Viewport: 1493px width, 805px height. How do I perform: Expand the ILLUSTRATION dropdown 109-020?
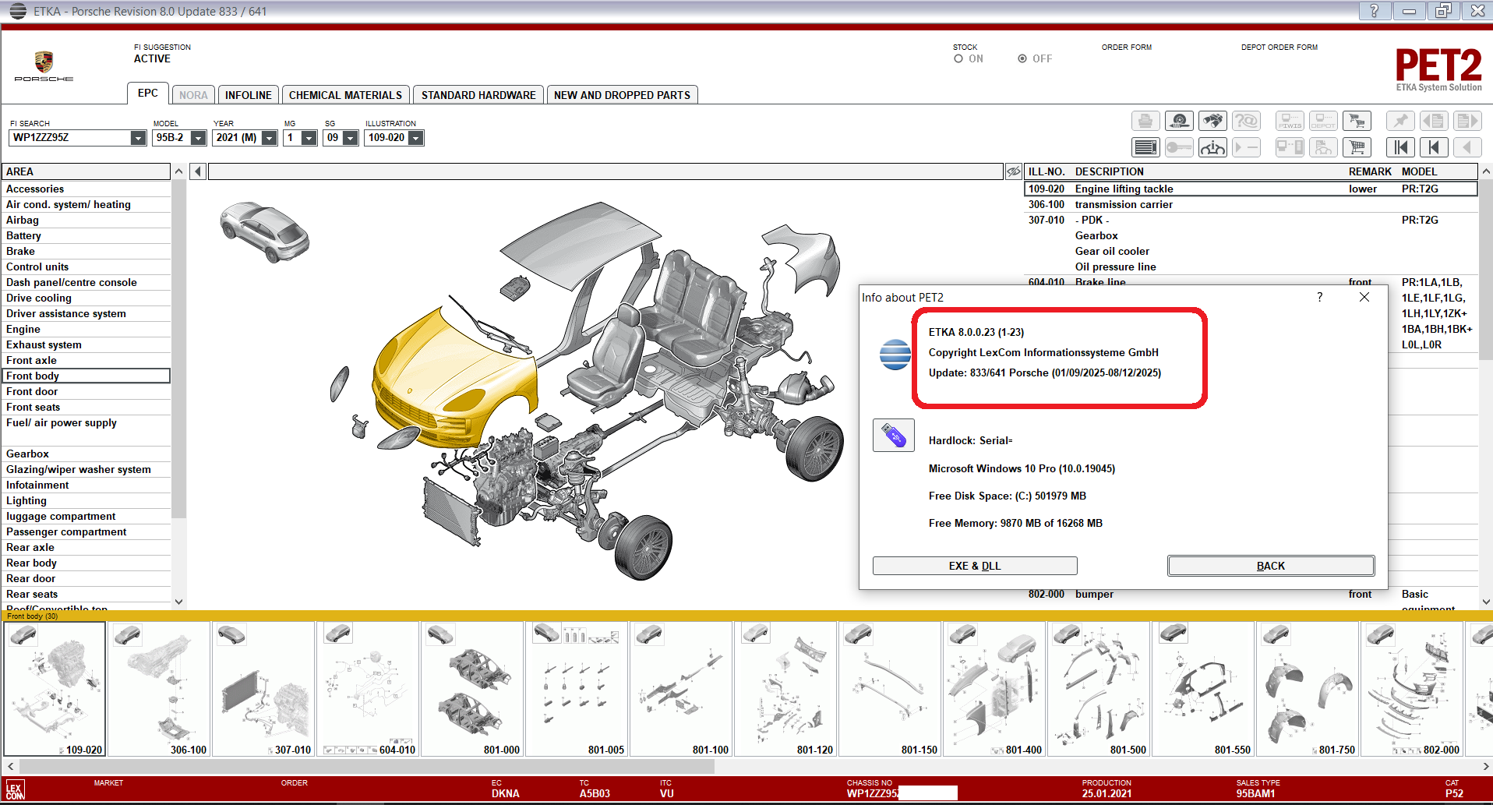[416, 138]
